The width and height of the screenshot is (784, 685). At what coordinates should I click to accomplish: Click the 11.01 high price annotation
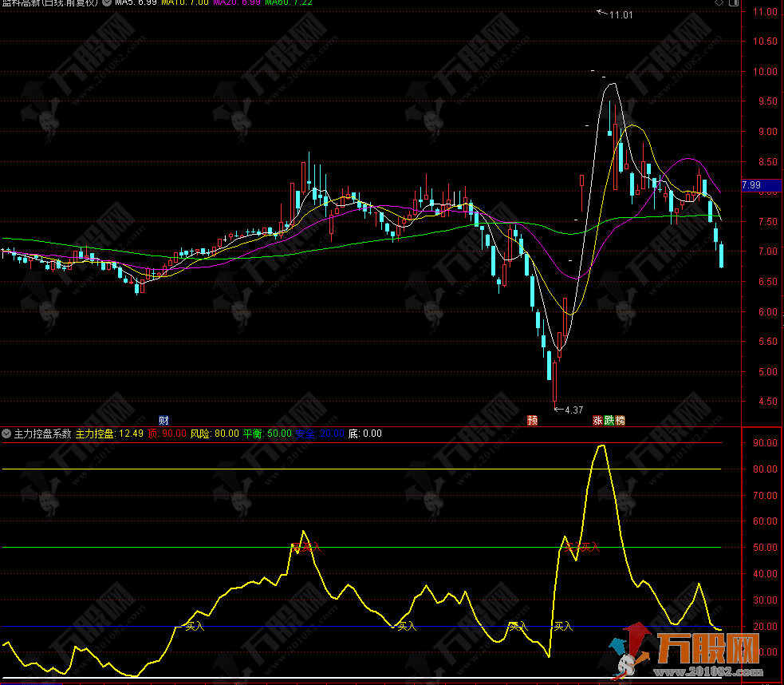coord(621,15)
